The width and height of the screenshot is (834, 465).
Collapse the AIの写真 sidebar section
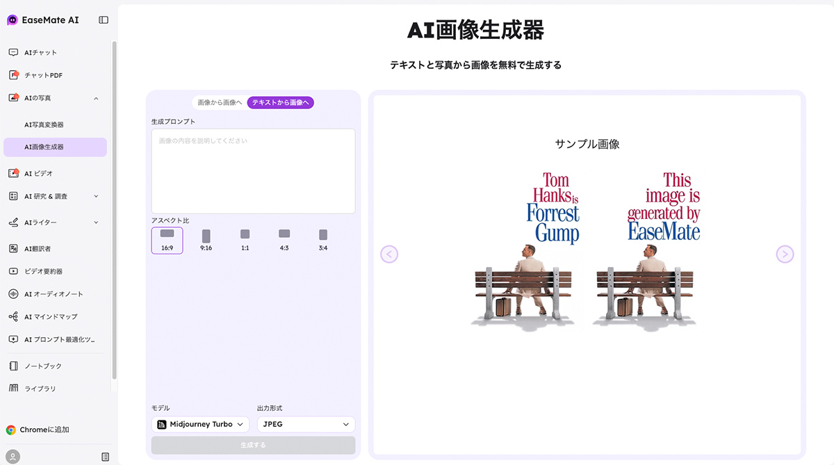point(96,98)
